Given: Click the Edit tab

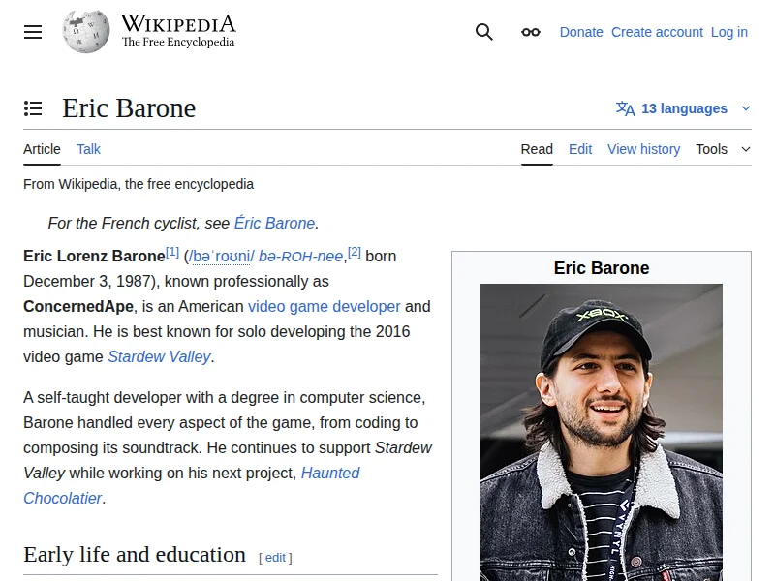Looking at the screenshot, I should coord(580,149).
